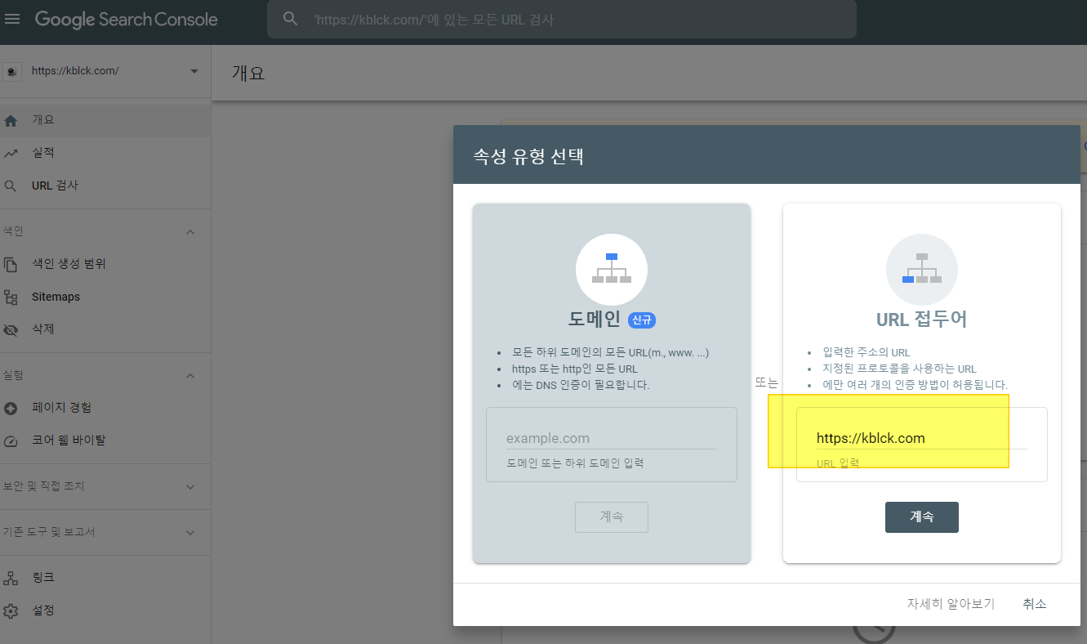Image resolution: width=1087 pixels, height=644 pixels.
Task: Click the 자세히 알아보기 link
Action: (x=951, y=604)
